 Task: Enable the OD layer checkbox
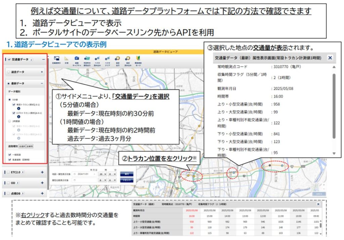pos(8,183)
